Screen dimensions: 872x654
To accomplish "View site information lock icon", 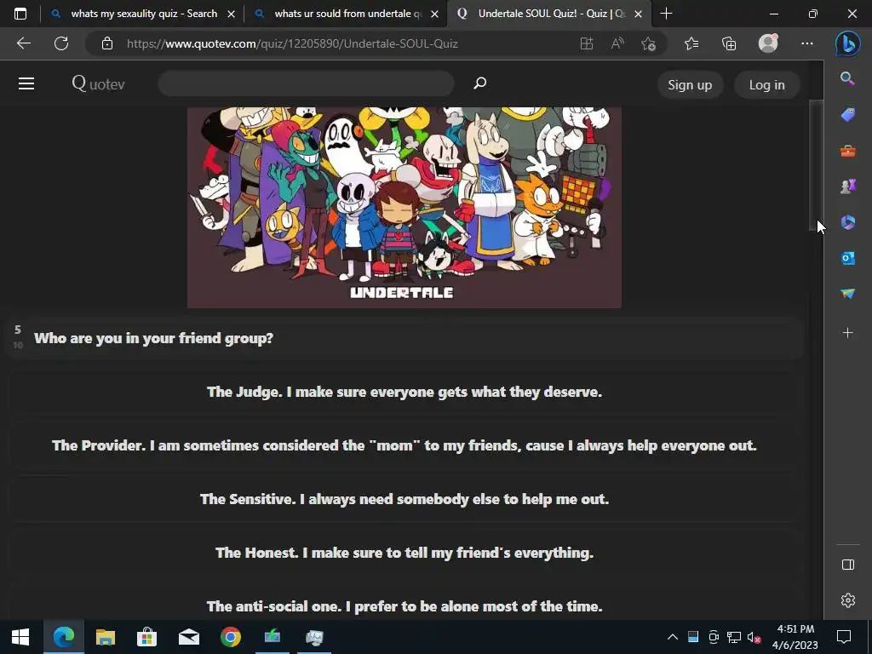I will [107, 43].
